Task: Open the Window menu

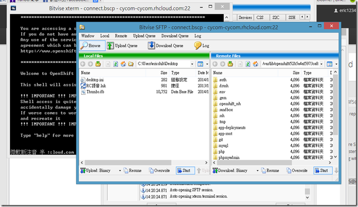Action: click(x=88, y=36)
